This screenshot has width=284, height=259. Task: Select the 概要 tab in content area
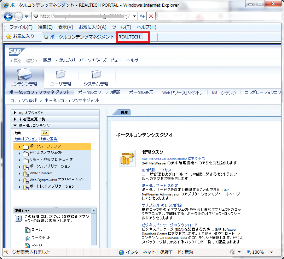tap(124, 113)
